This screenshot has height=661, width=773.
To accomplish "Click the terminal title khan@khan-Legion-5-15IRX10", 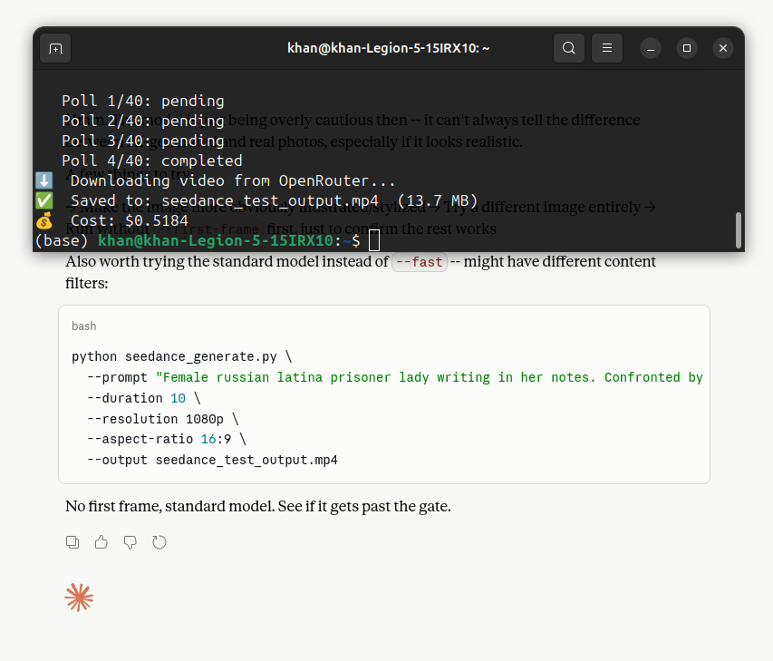I will (x=389, y=48).
